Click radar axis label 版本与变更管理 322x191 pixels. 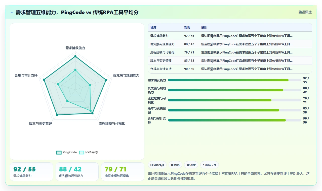(x=41, y=123)
